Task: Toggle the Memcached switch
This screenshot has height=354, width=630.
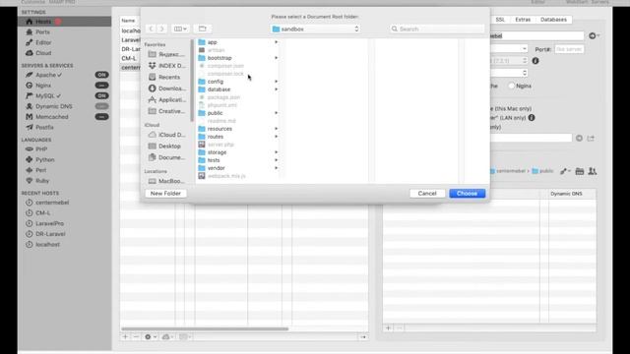Action: (x=101, y=117)
